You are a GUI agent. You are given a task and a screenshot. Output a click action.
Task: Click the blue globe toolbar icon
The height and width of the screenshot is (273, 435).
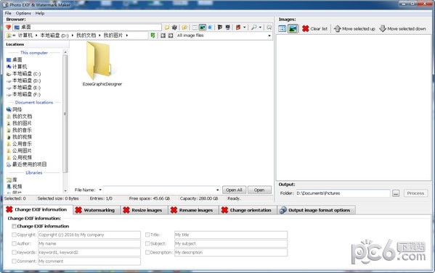(211, 28)
